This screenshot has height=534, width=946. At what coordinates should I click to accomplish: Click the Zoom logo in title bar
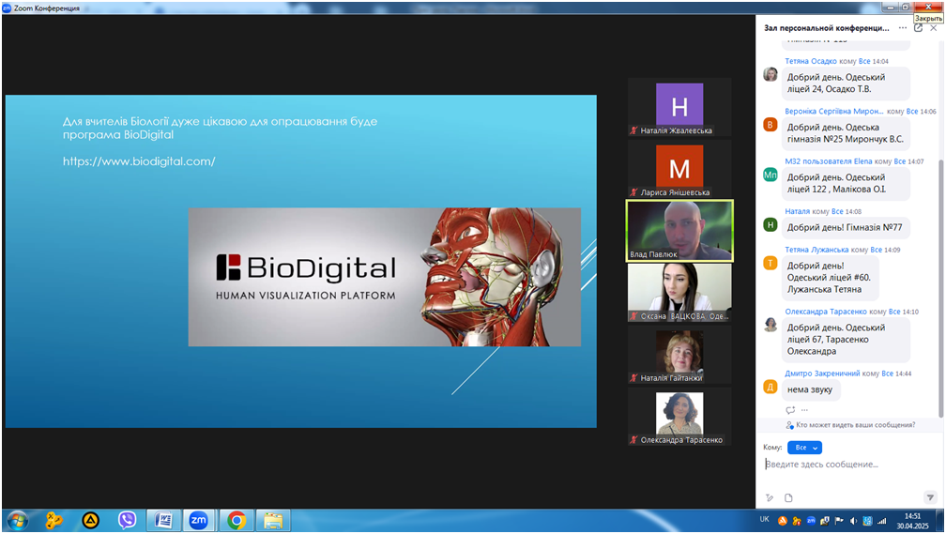(7, 8)
